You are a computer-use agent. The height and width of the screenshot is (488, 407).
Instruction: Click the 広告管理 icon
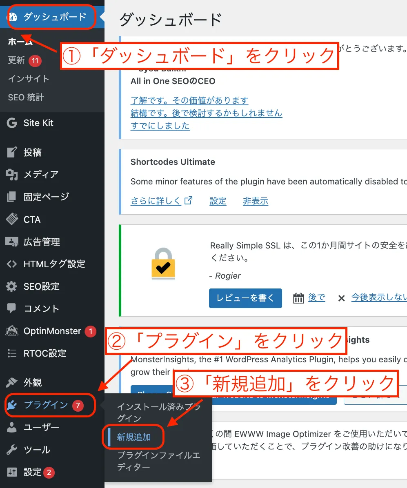click(x=12, y=242)
